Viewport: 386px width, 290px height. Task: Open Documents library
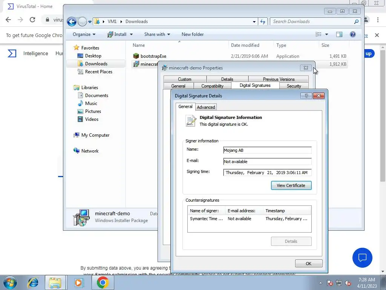point(96,96)
